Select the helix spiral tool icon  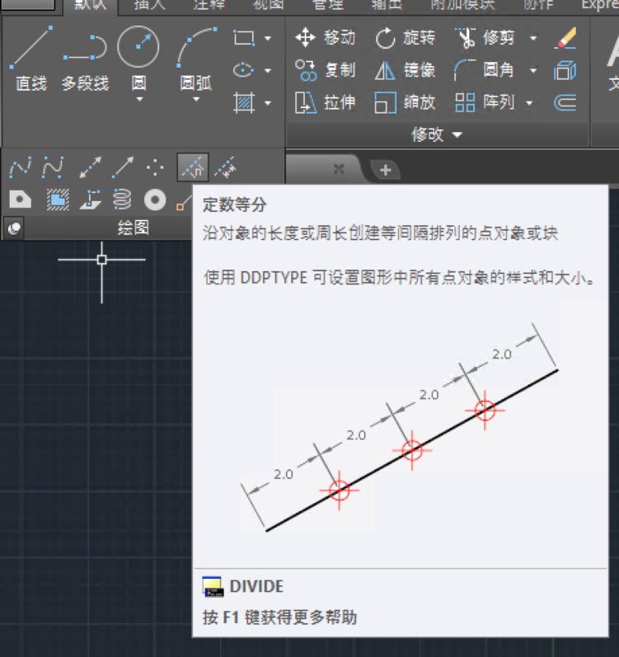click(122, 199)
